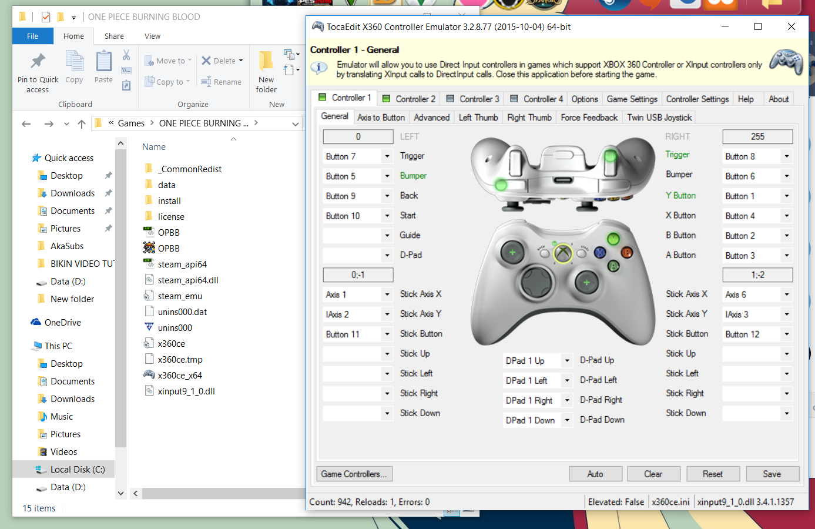Open Left Thumb sub-tab
Screen dimensions: 815x529
tap(478, 118)
